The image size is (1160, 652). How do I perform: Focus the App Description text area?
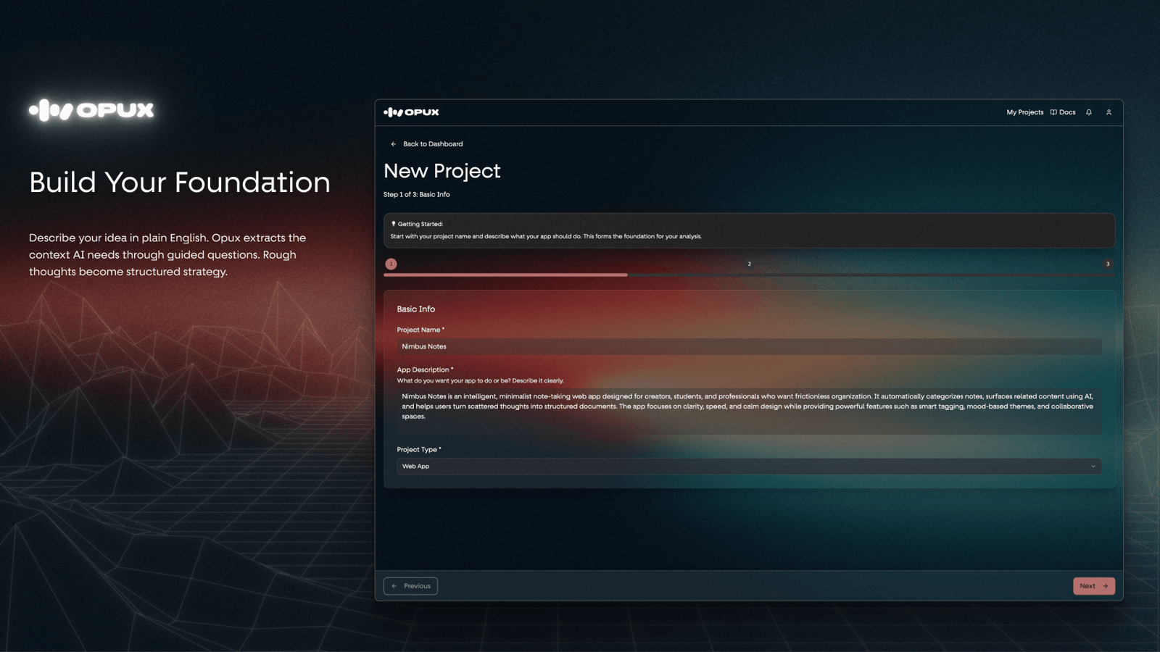(x=748, y=411)
